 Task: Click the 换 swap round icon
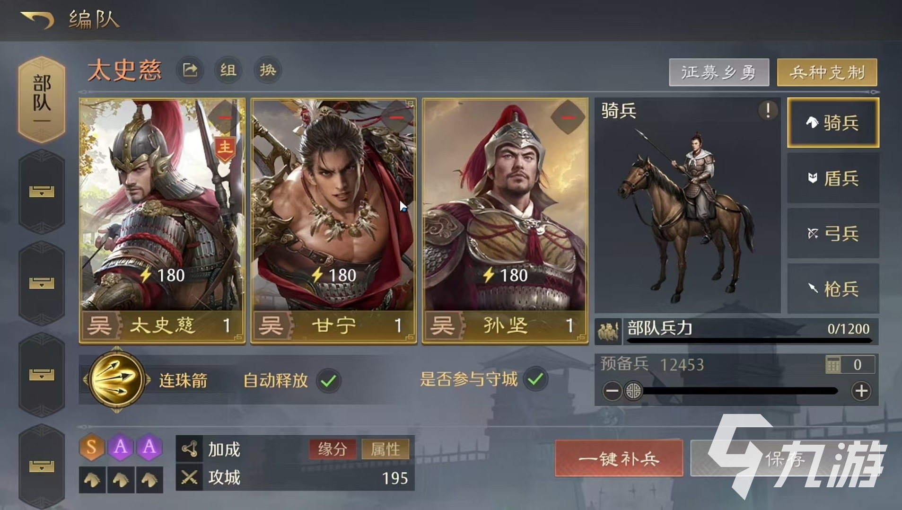click(x=268, y=70)
